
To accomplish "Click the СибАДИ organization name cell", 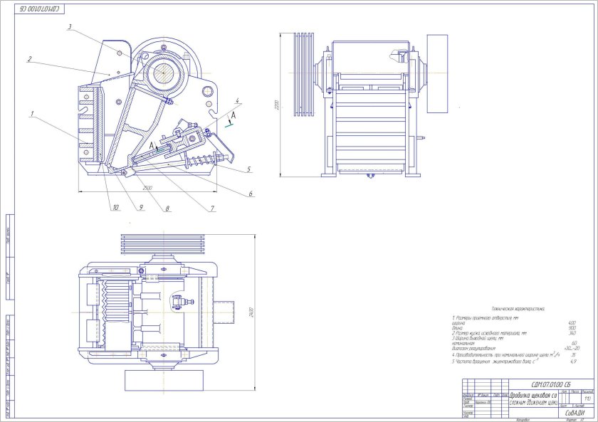I will (x=576, y=412).
